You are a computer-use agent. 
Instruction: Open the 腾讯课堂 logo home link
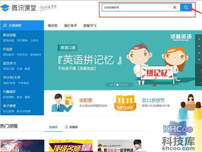click(18, 8)
